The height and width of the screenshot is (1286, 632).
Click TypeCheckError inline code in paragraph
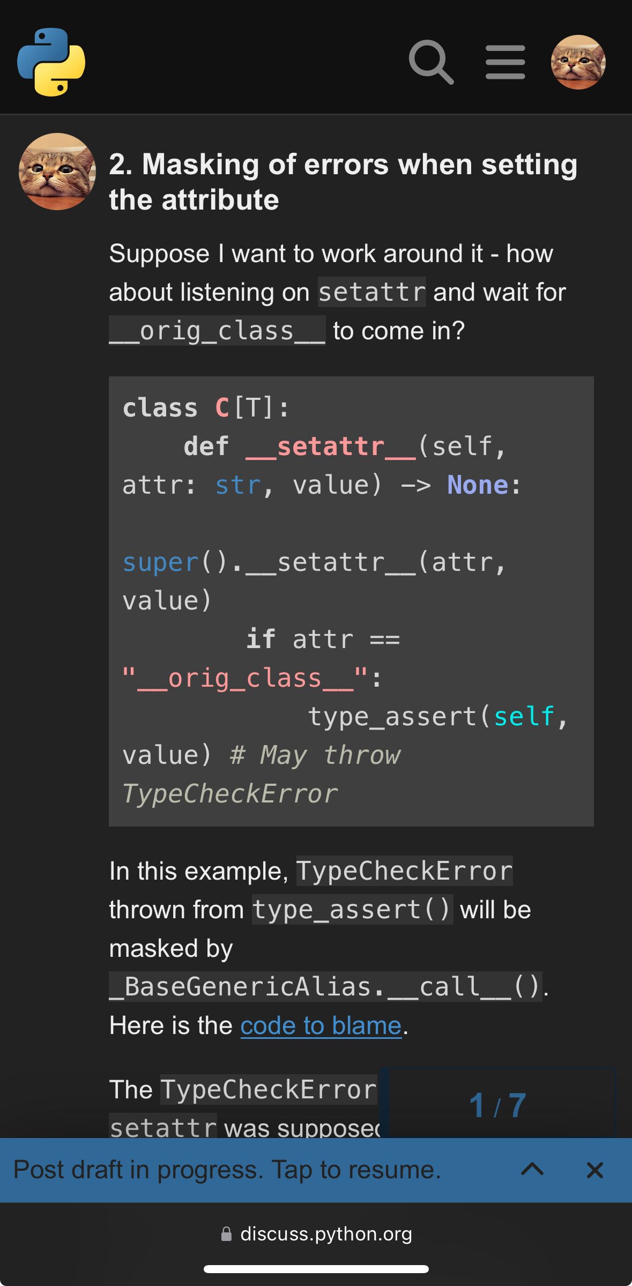click(404, 871)
